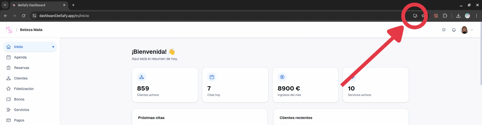Click the calendar icon in Citas hoy card

point(212,77)
